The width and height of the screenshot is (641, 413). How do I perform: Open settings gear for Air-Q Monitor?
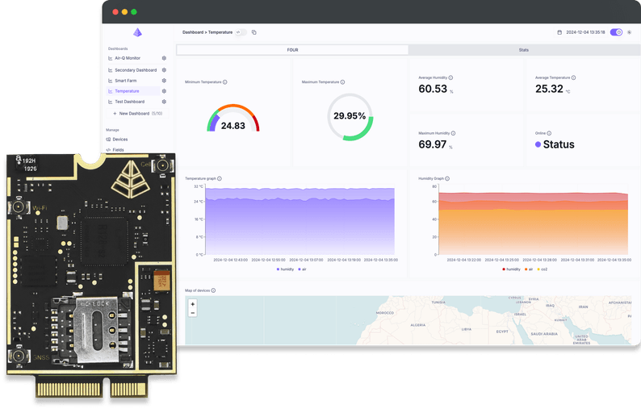(x=164, y=58)
